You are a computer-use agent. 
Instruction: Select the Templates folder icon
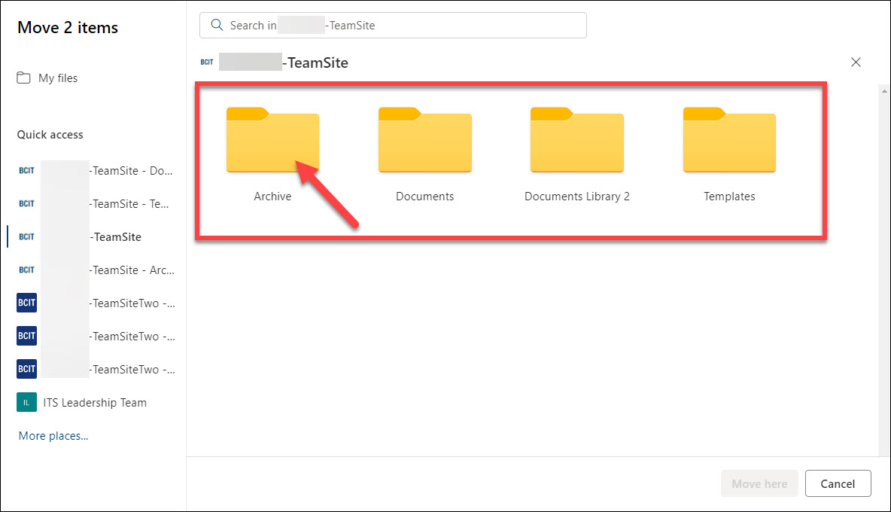point(729,141)
